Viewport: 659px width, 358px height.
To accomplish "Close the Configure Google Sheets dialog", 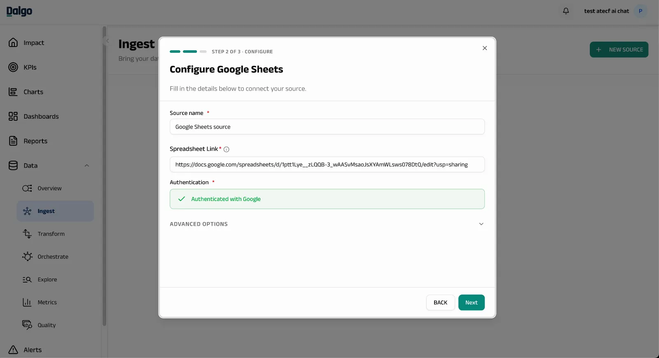I will 485,48.
